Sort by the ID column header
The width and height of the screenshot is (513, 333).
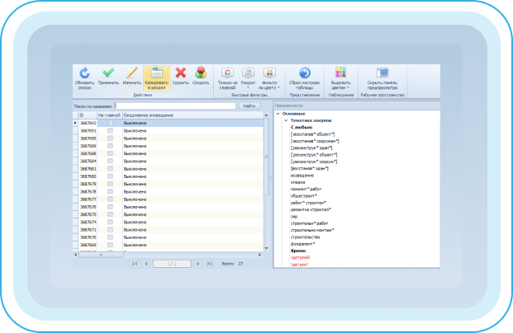pyautogui.click(x=88, y=115)
